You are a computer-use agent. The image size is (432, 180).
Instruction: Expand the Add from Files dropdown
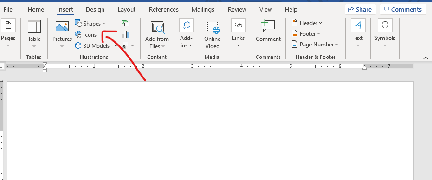click(x=163, y=46)
